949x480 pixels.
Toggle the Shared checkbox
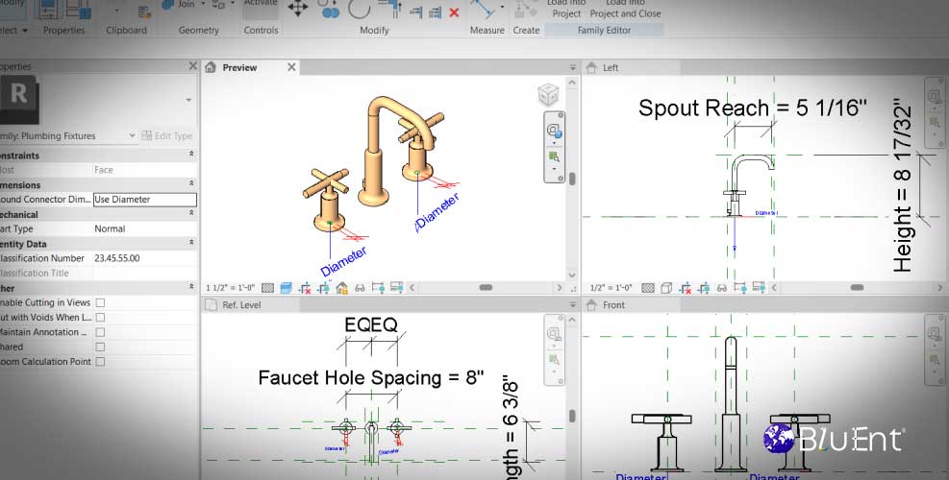[100, 347]
